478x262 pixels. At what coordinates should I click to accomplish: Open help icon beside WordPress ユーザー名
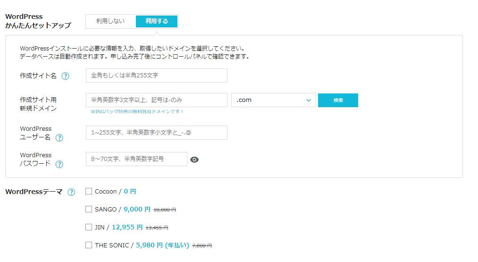(x=59, y=138)
